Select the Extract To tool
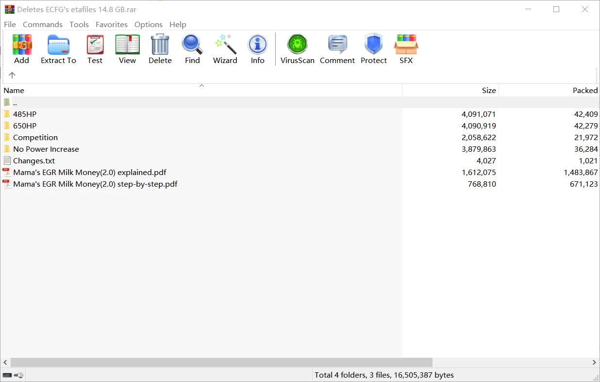The height and width of the screenshot is (382, 600). point(58,48)
